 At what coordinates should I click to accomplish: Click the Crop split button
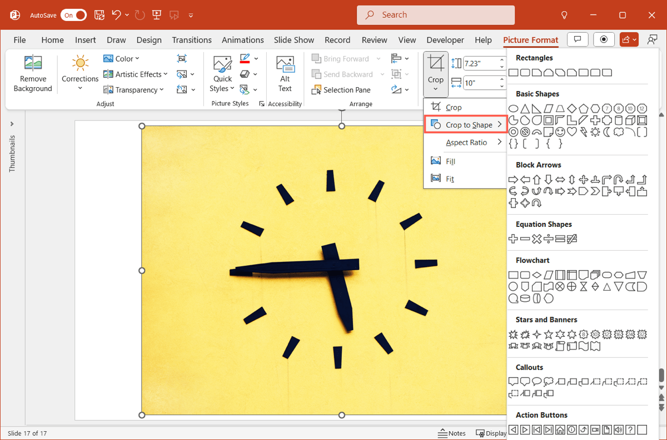click(x=436, y=74)
